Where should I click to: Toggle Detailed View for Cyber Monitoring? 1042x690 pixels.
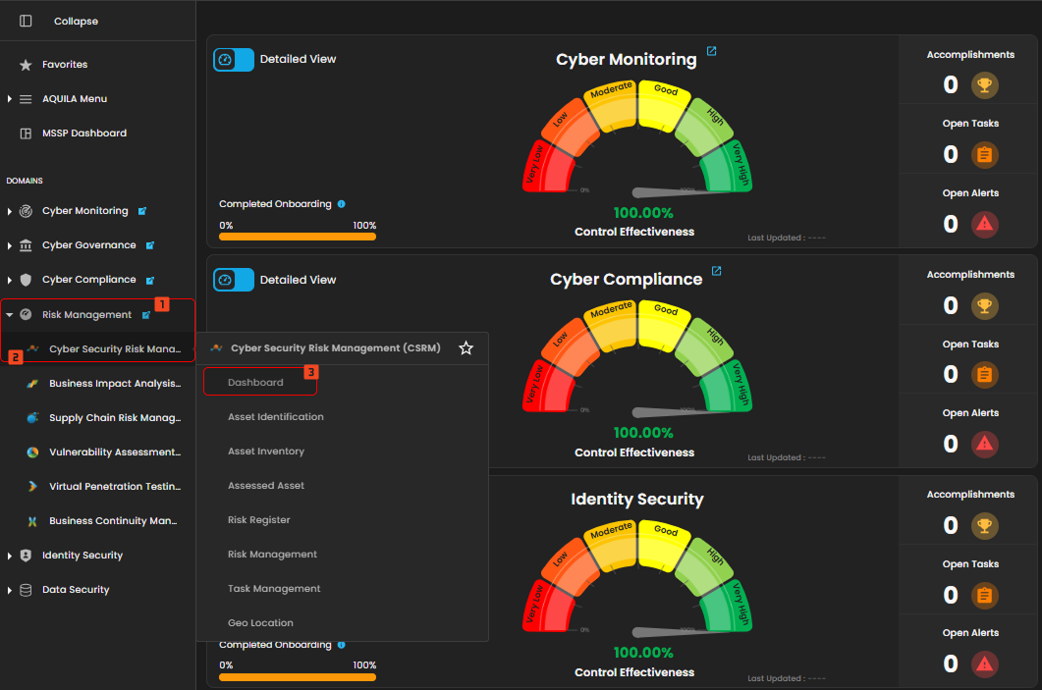point(234,60)
